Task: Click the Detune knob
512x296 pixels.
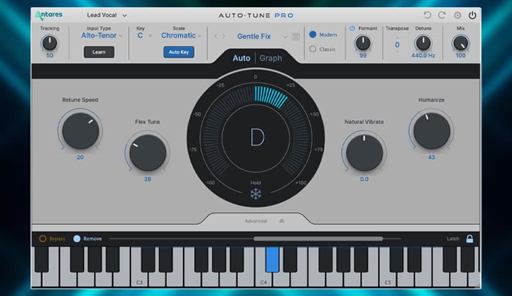Action: pos(423,43)
